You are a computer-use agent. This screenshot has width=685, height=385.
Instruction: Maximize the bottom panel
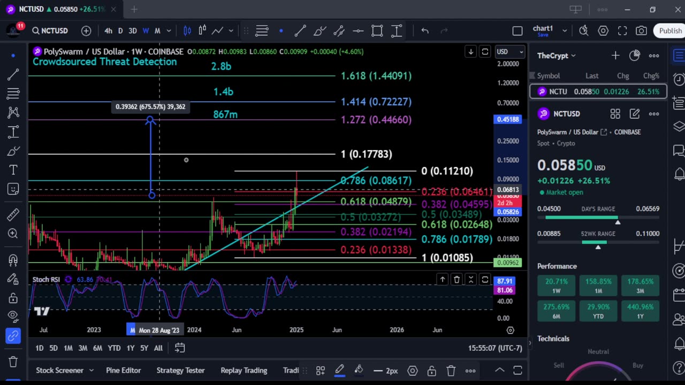click(x=517, y=370)
